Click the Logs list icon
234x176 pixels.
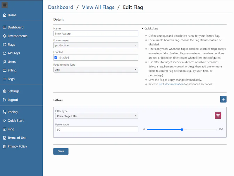click(5, 79)
